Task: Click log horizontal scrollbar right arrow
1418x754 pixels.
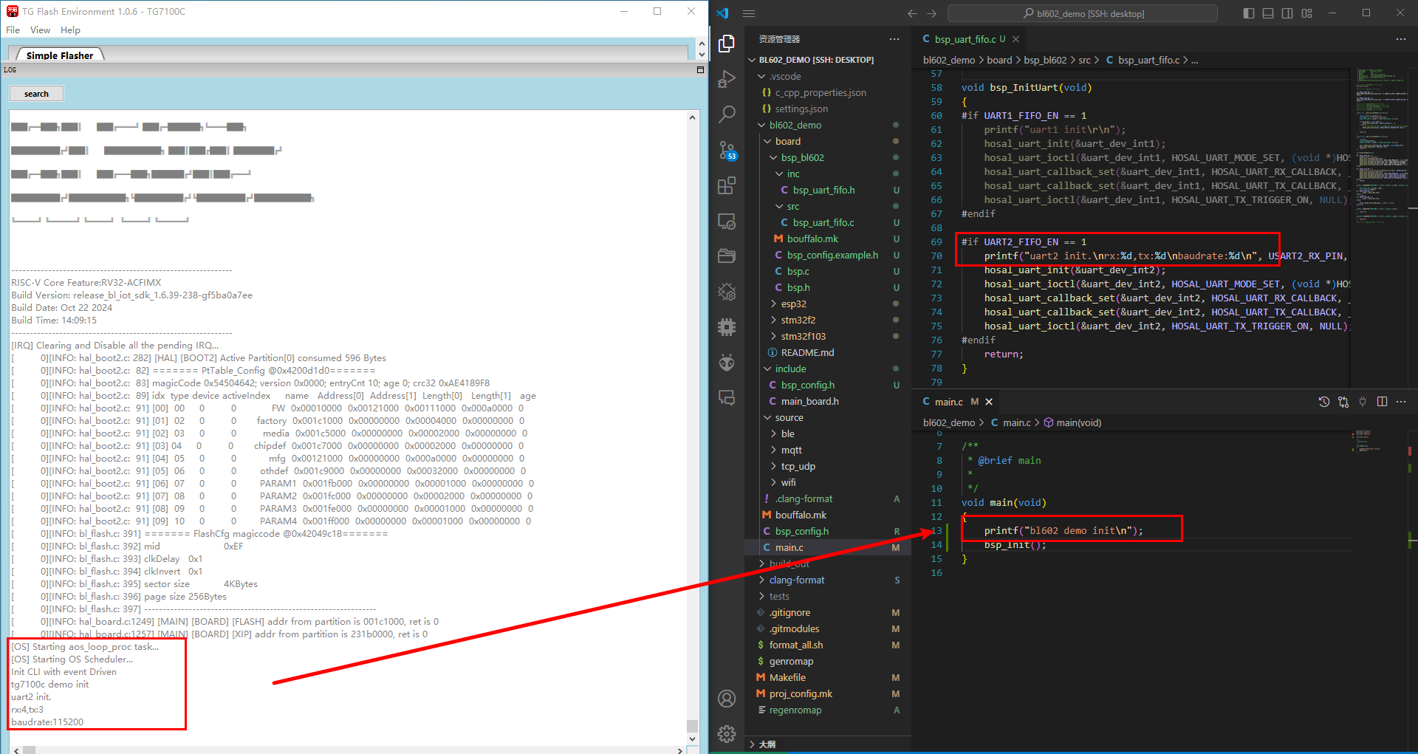Action: (x=679, y=750)
